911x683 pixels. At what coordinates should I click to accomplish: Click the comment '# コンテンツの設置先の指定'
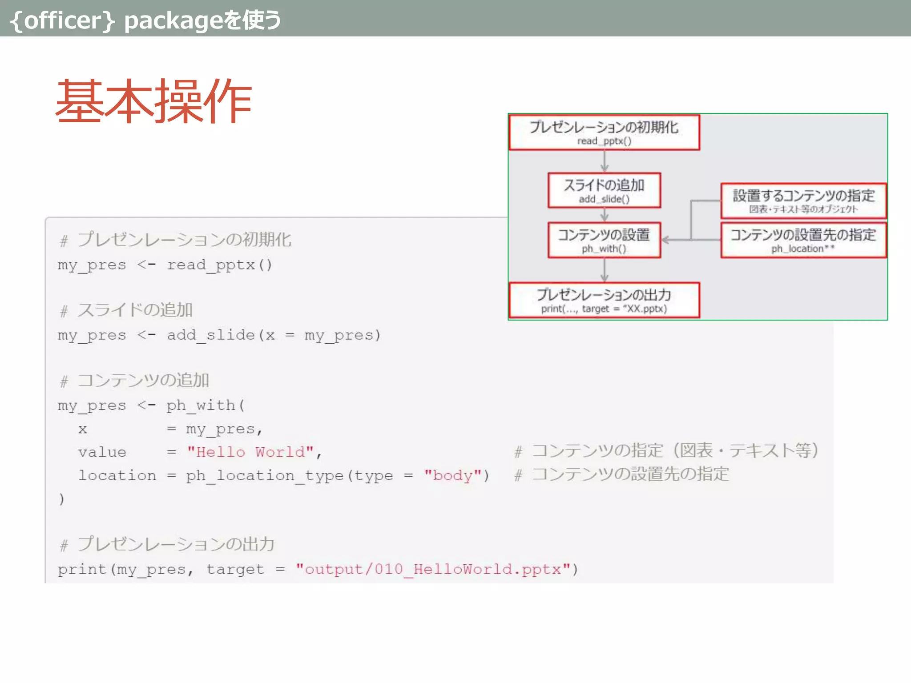tap(622, 475)
